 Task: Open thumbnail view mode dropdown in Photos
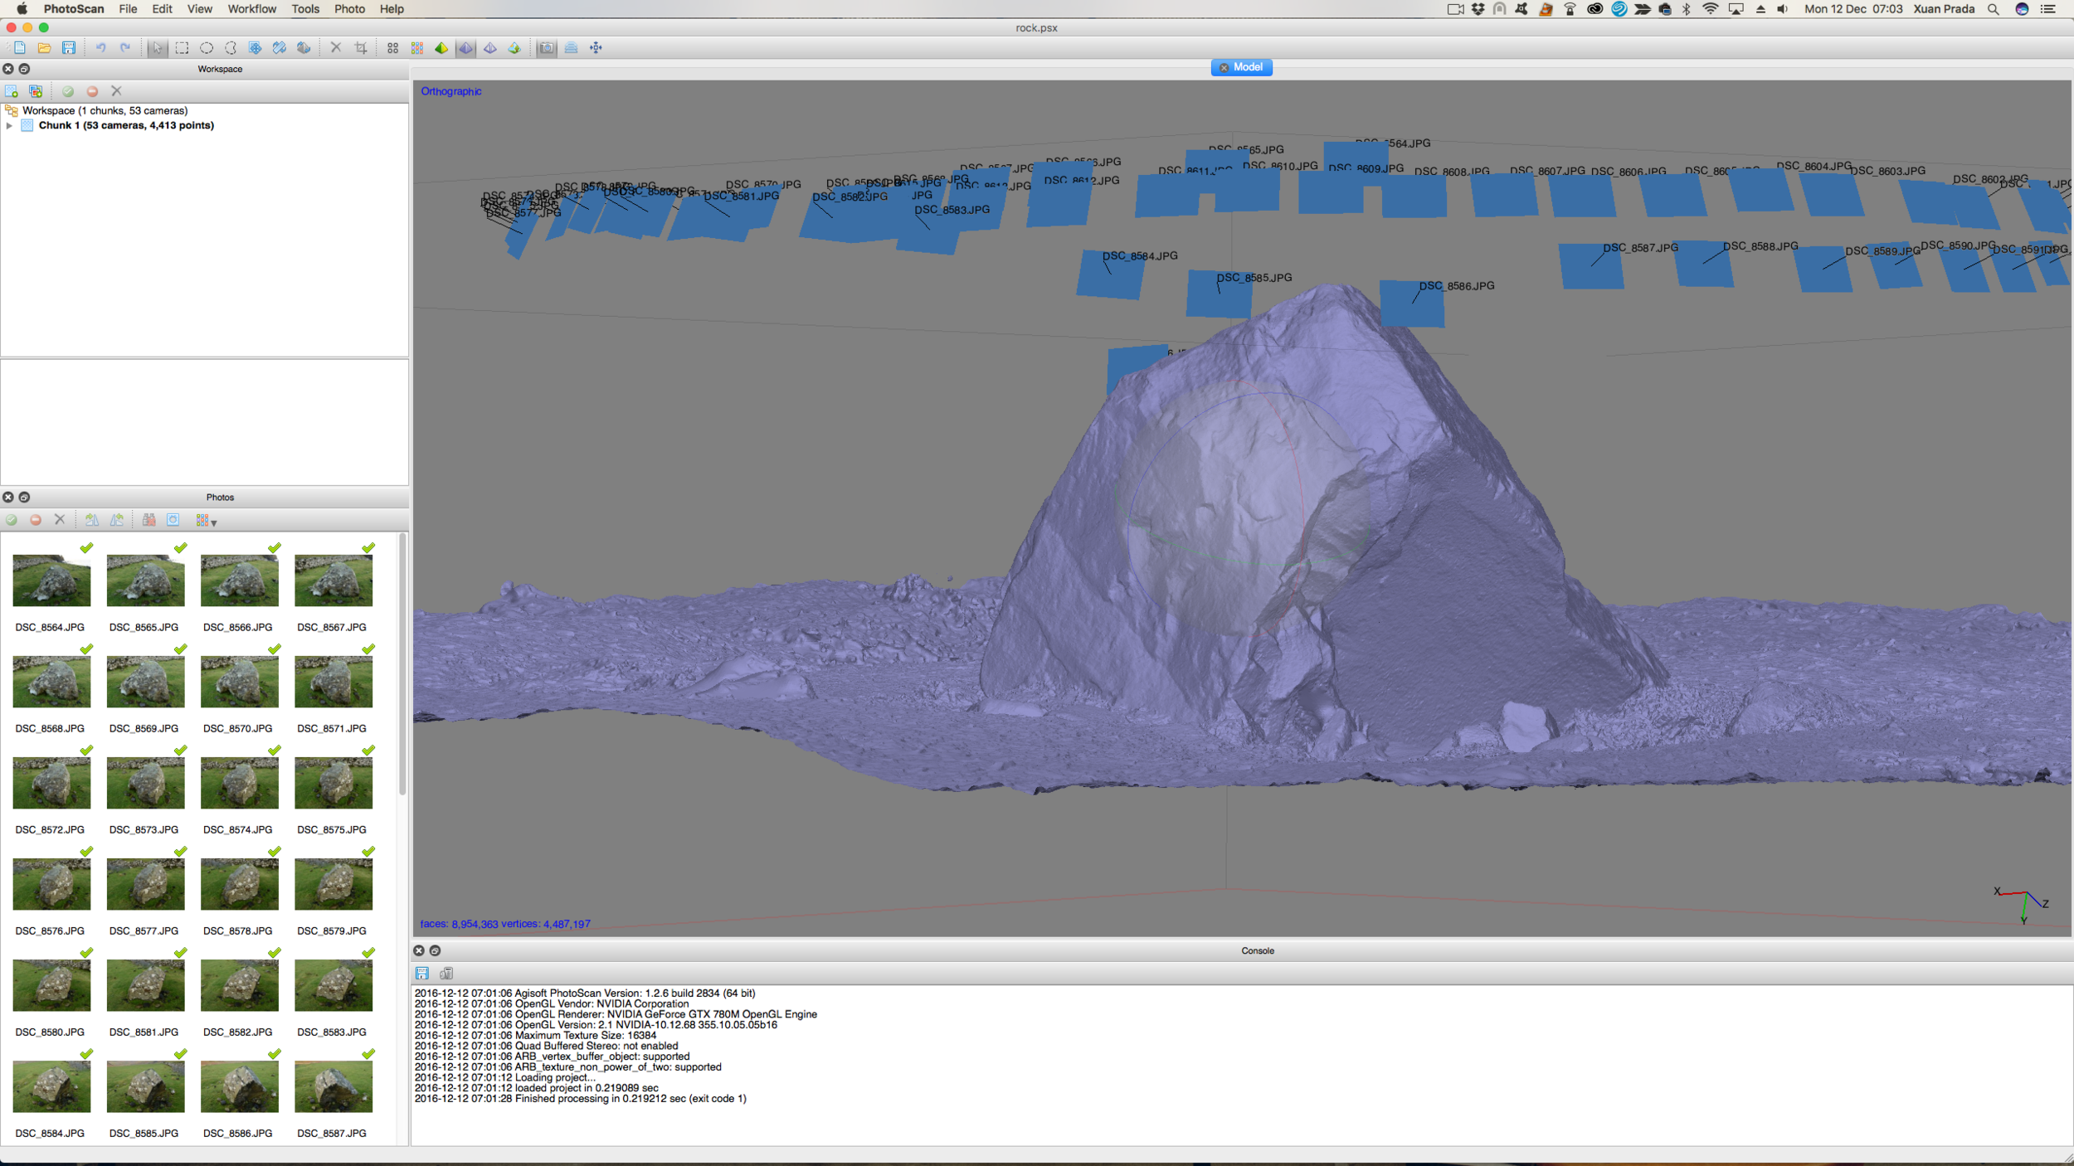pos(206,521)
